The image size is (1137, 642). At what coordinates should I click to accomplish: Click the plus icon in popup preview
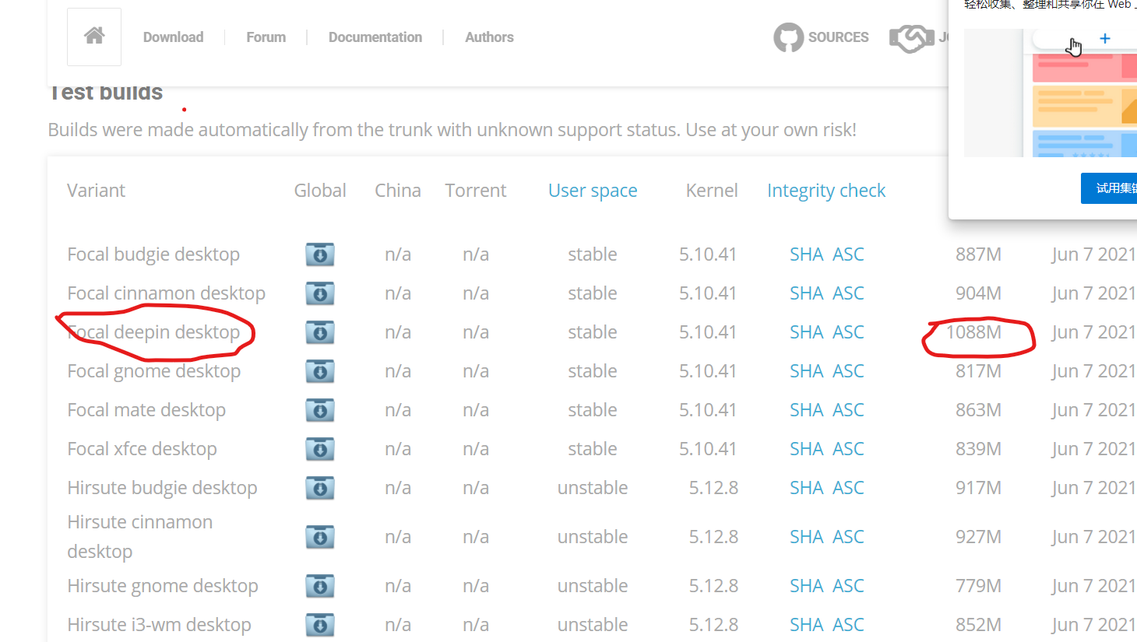point(1104,38)
